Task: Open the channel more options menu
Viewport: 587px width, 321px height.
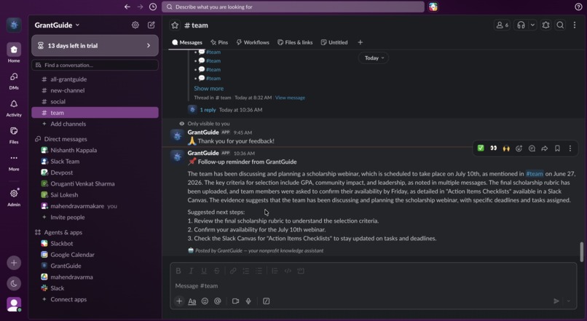Action: (575, 25)
